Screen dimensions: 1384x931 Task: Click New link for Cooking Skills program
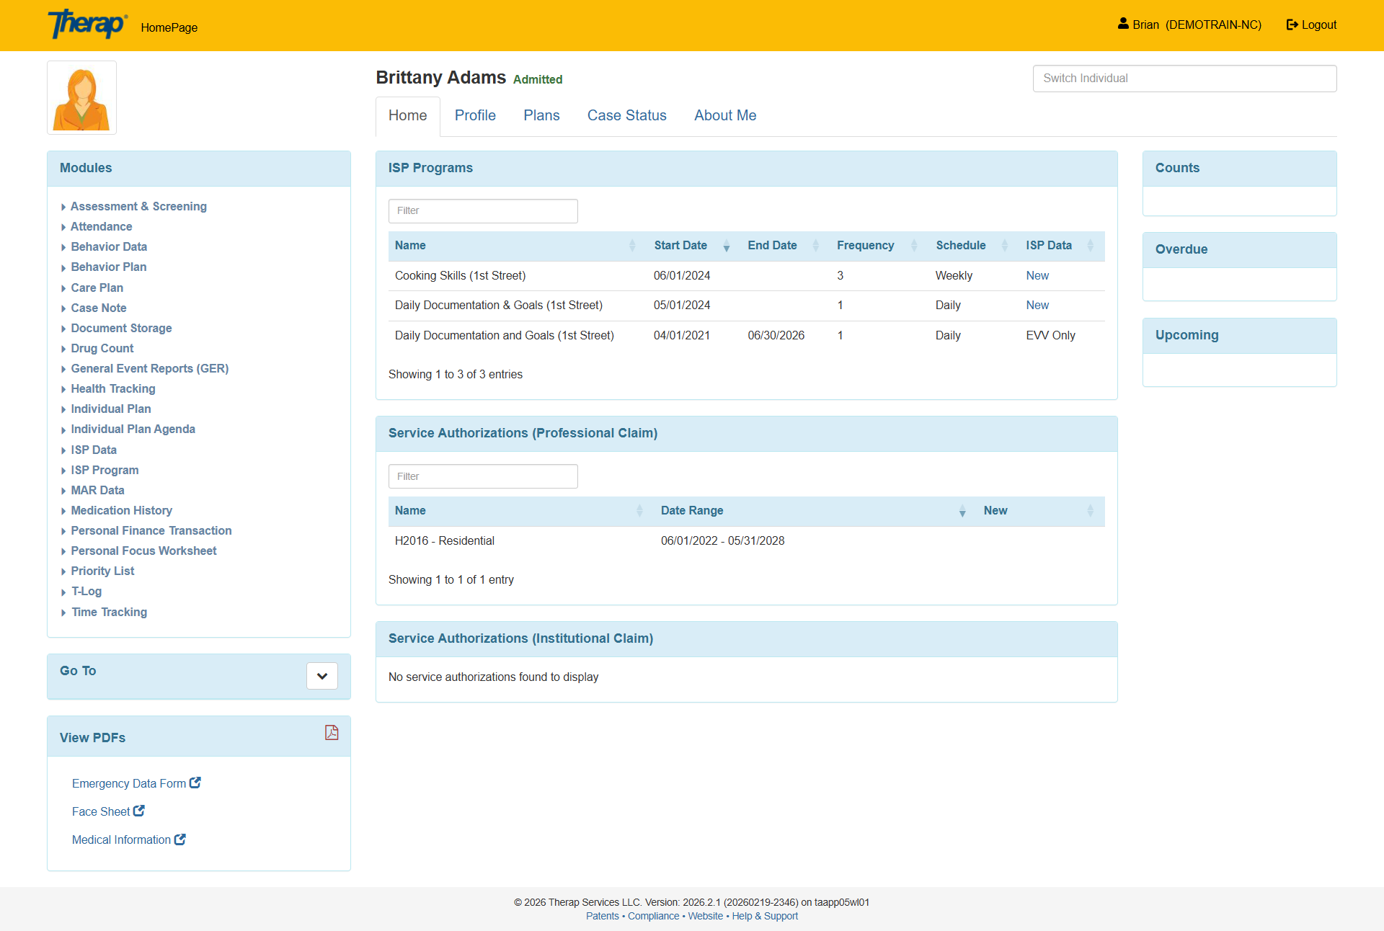click(1037, 275)
